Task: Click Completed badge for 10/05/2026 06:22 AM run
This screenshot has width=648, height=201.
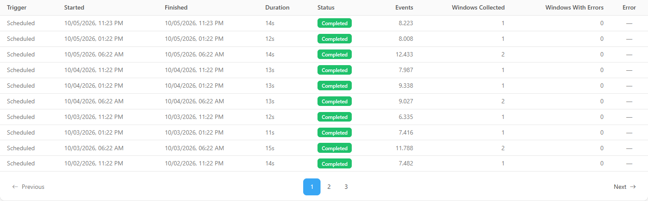Action: click(x=334, y=55)
